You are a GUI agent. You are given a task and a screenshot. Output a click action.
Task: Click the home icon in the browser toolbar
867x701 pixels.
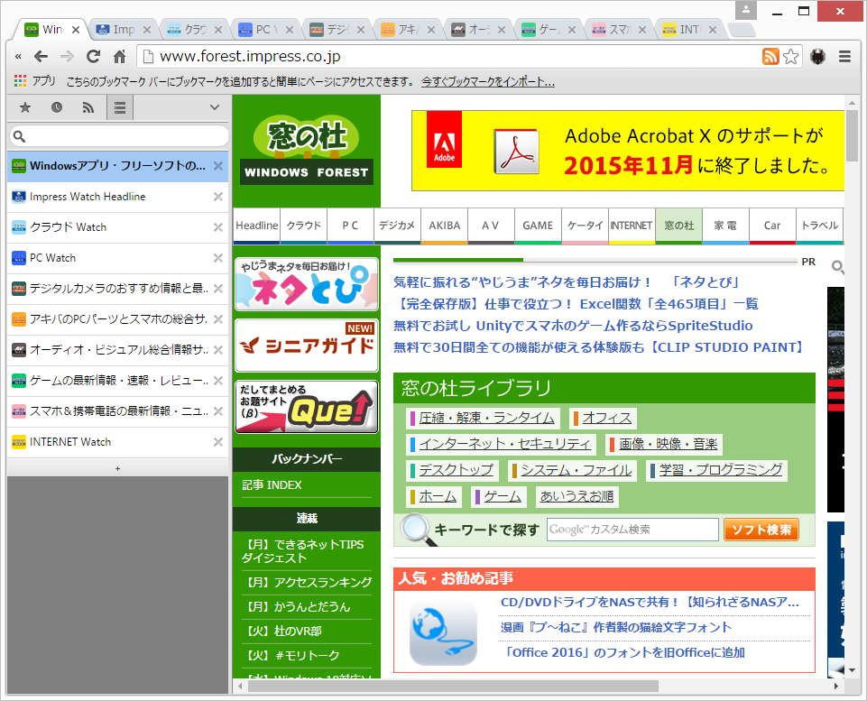120,56
